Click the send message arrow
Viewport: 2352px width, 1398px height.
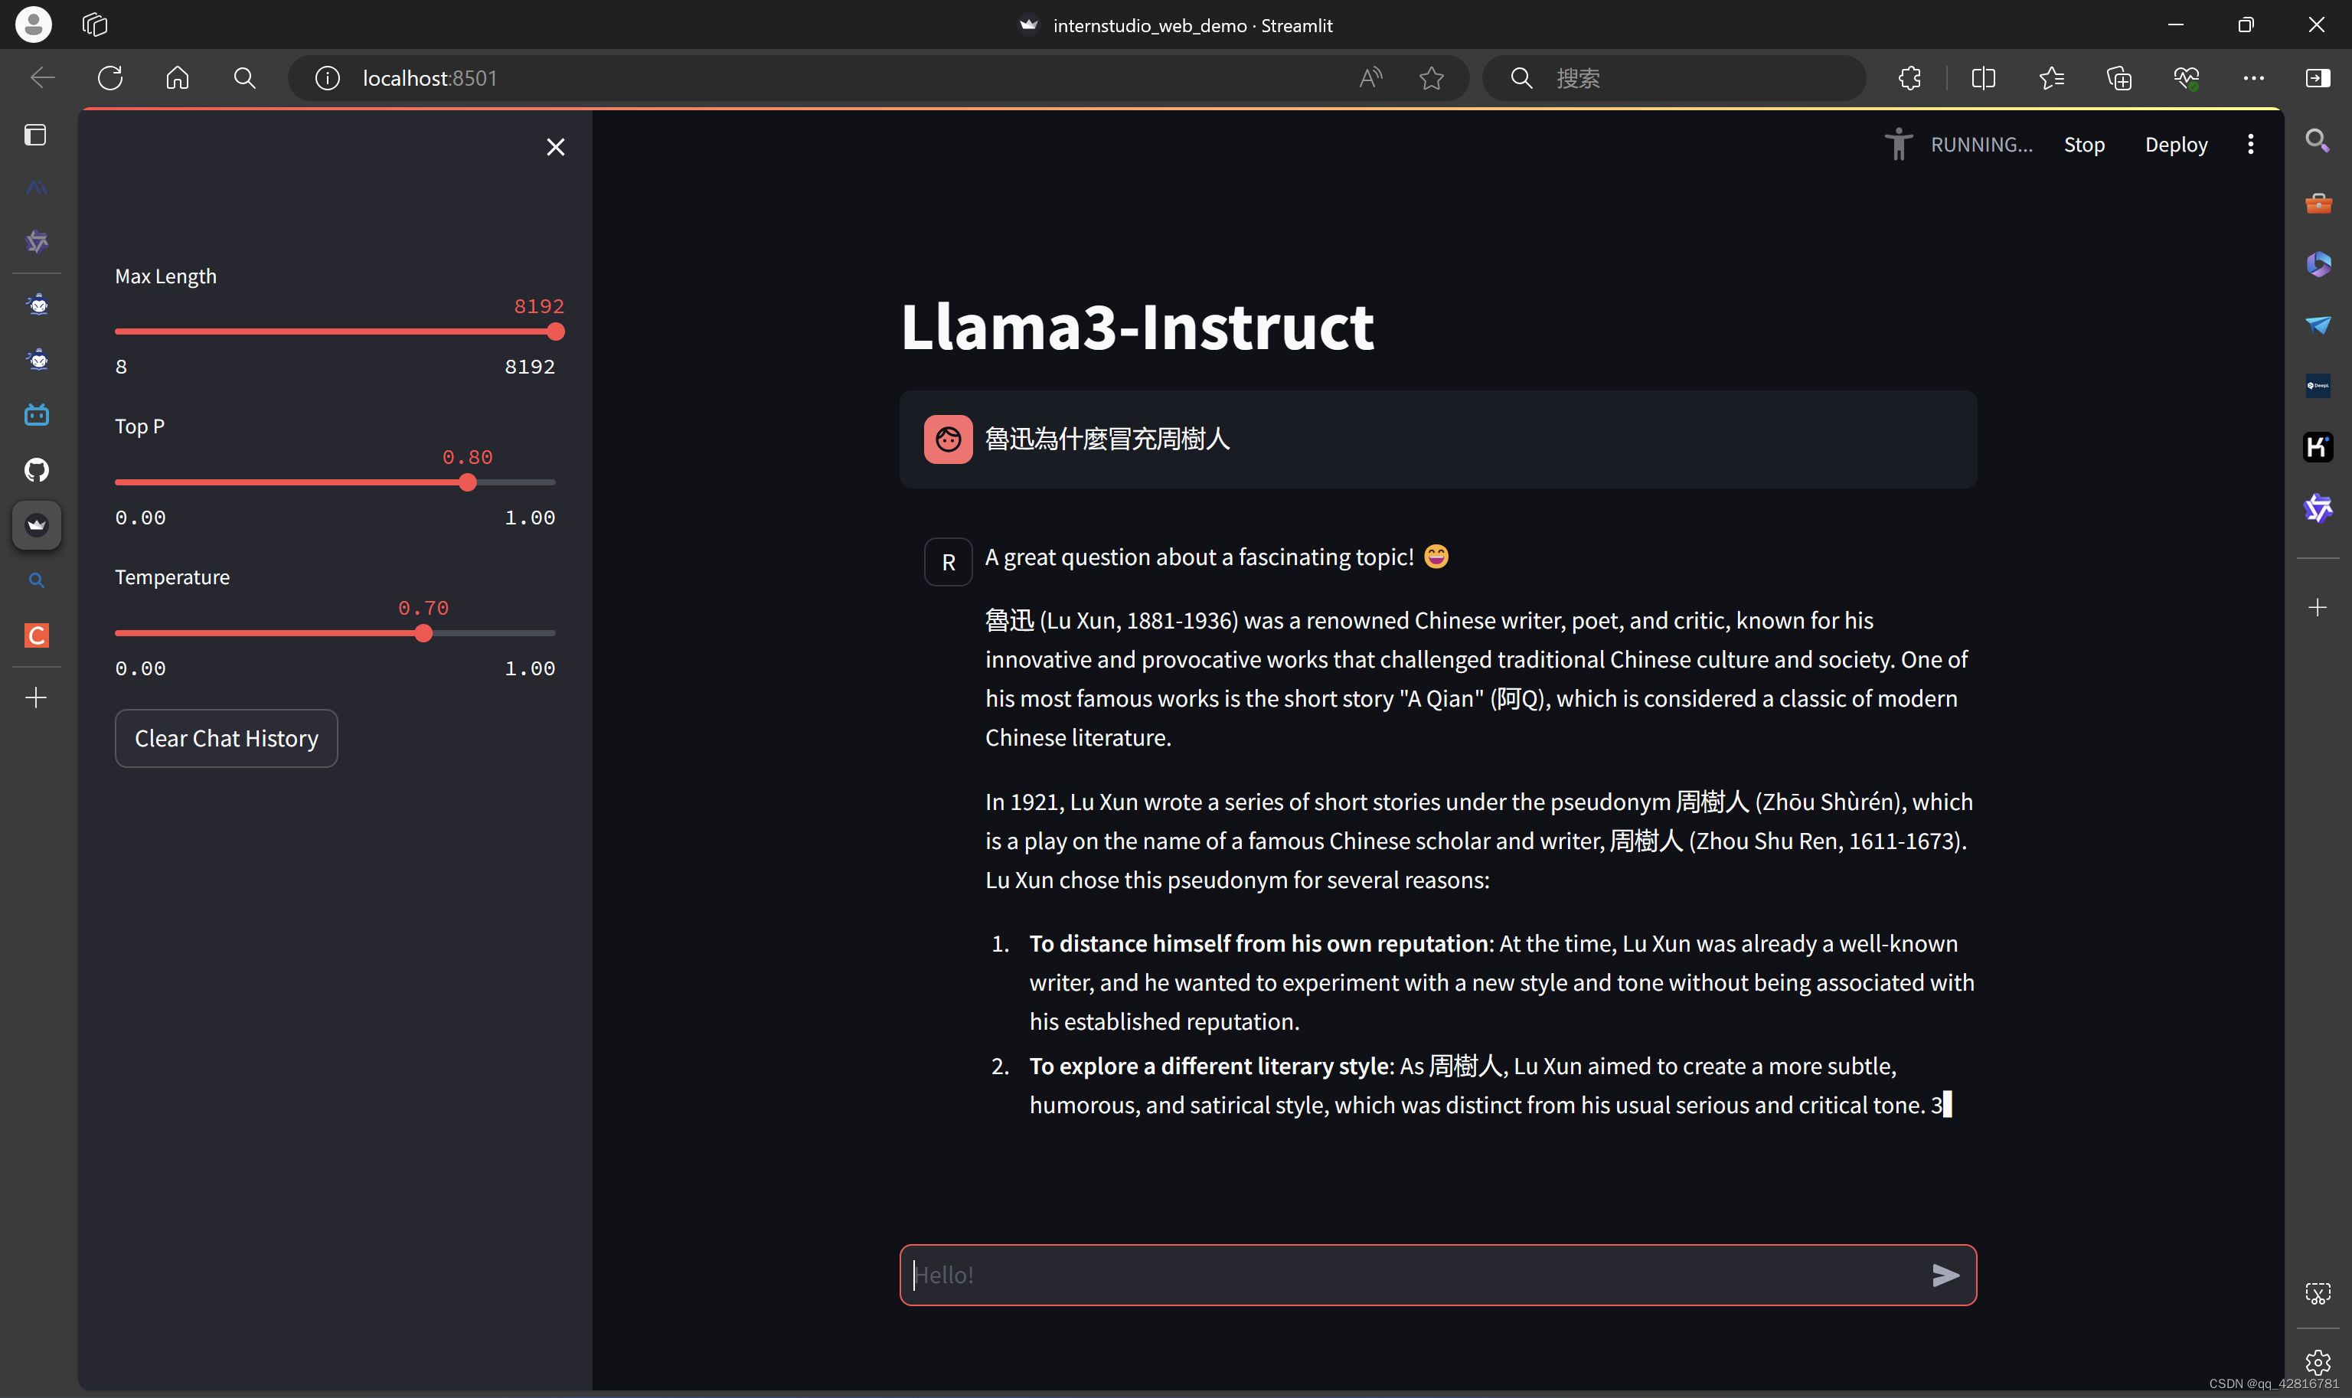coord(1946,1275)
